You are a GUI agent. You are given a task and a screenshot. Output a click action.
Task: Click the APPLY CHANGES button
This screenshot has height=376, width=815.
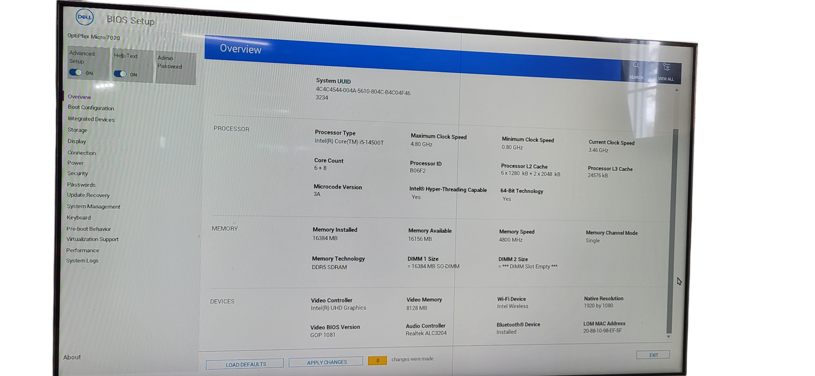pyautogui.click(x=326, y=362)
